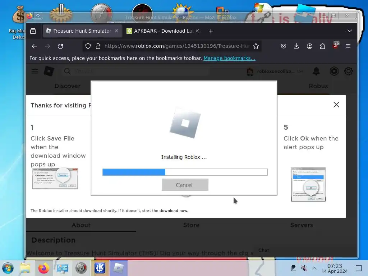368x276 pixels.
Task: Switch to APKBARK Download tab
Action: point(163,31)
